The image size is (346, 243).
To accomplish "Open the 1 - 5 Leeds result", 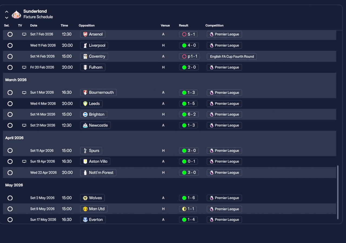I will click(x=188, y=104).
